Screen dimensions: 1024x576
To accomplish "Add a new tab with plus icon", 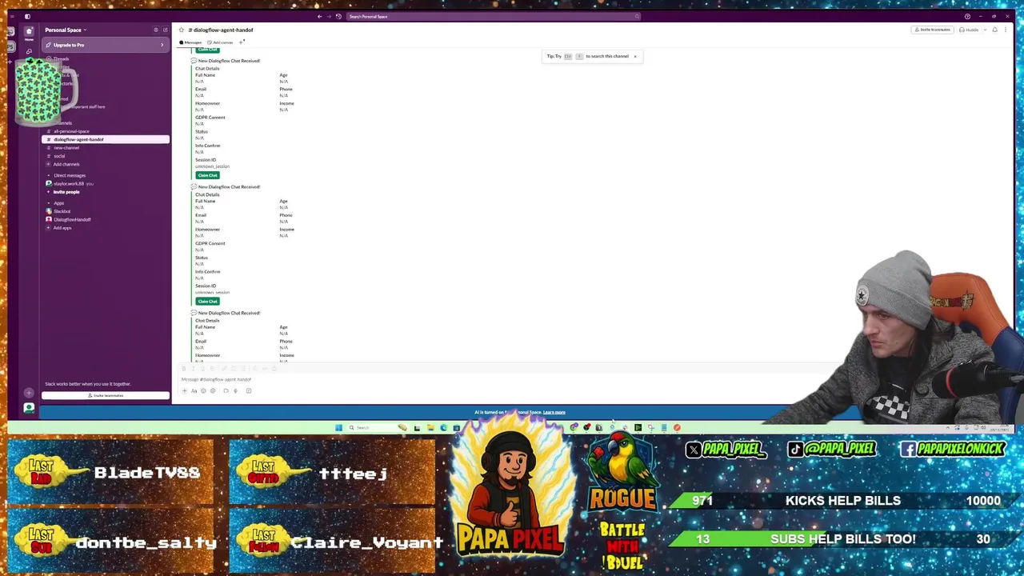I will 242,42.
